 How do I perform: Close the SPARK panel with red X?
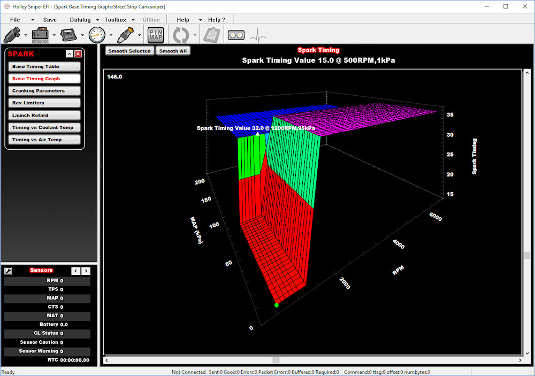(78, 54)
